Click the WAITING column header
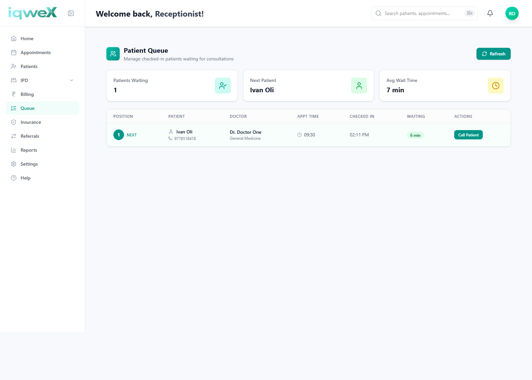Screen dimensions: 532x380 416,116
